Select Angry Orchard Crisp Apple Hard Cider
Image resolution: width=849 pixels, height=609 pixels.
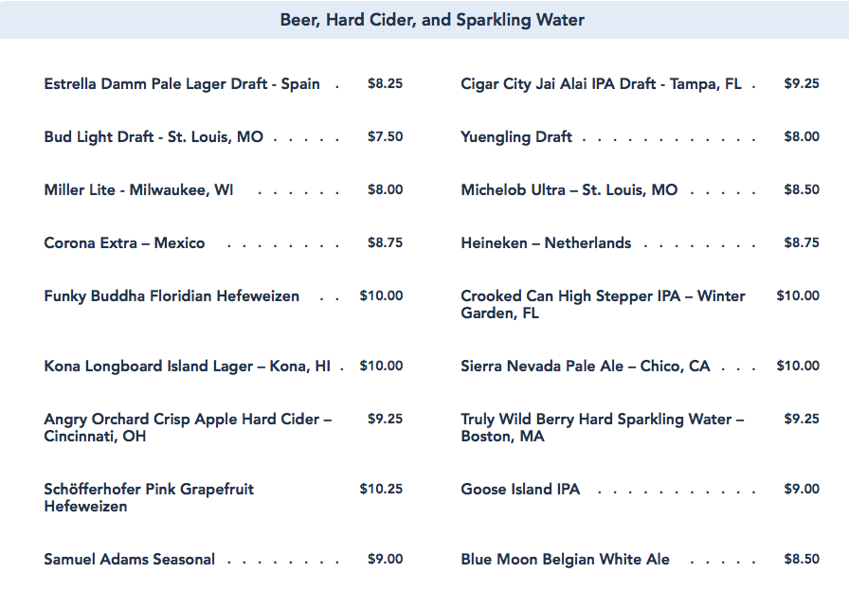pos(188,427)
